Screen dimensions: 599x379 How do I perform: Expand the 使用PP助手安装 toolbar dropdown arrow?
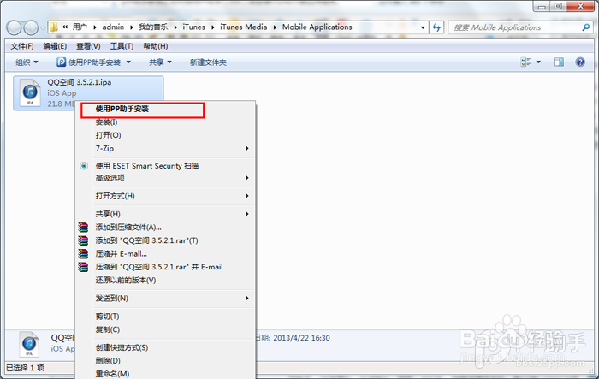[x=128, y=62]
